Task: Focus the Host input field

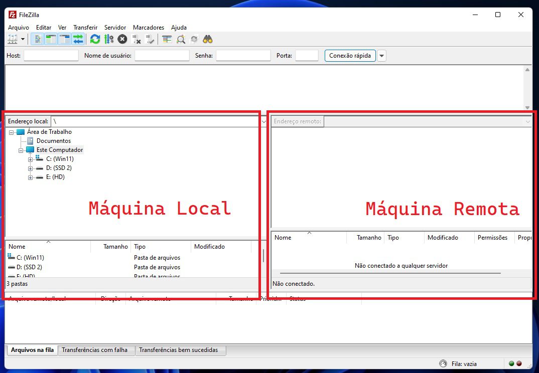Action: (x=51, y=56)
